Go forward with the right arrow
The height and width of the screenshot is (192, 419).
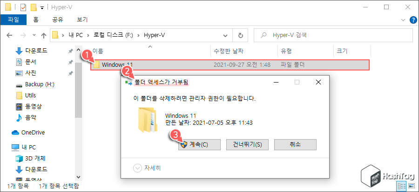(x=23, y=35)
